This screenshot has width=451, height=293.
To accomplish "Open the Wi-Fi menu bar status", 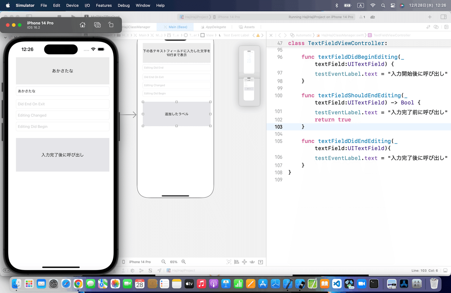I will (373, 6).
